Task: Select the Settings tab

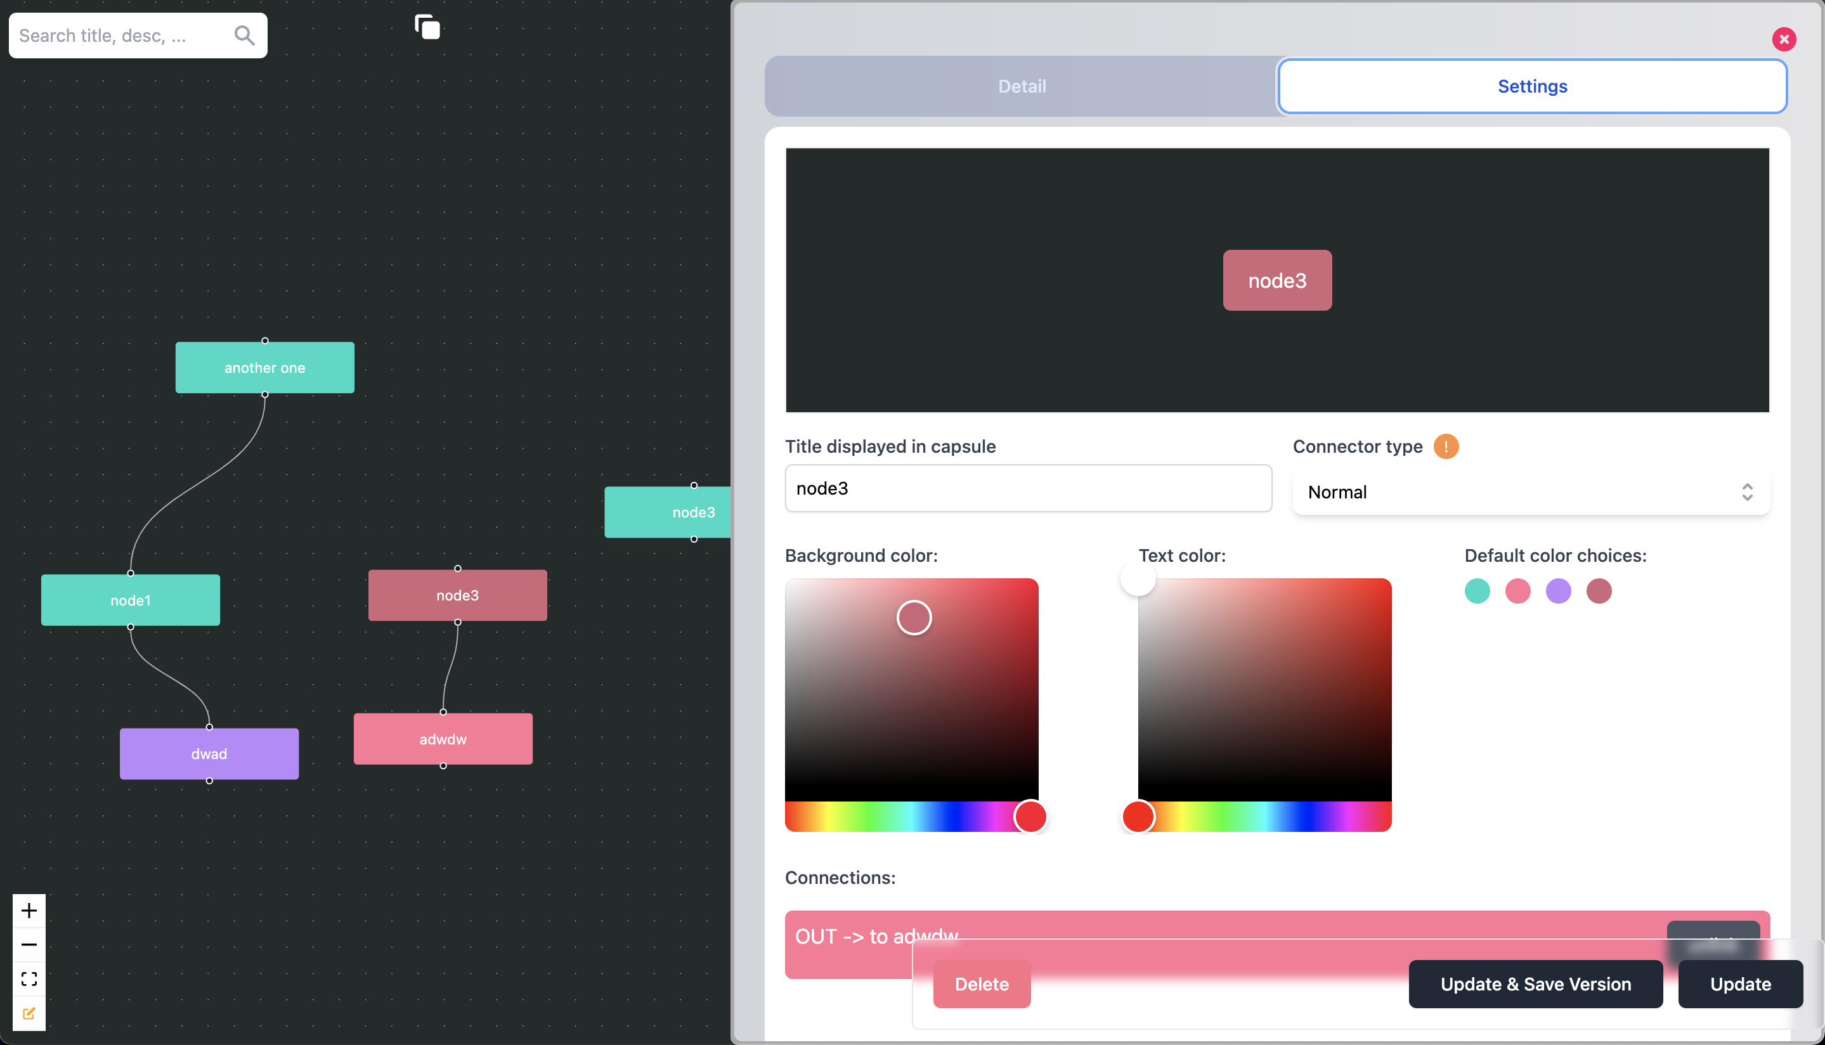Action: 1531,86
